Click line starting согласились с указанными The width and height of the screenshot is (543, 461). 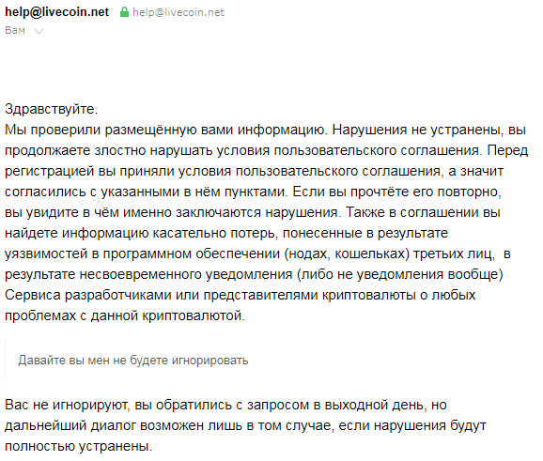click(253, 192)
